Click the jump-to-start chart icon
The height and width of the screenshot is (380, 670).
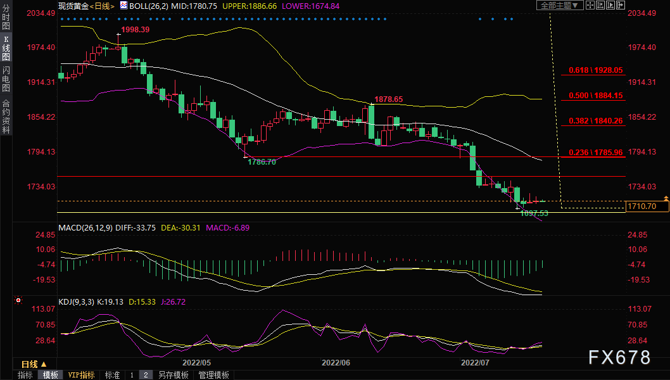(600, 5)
